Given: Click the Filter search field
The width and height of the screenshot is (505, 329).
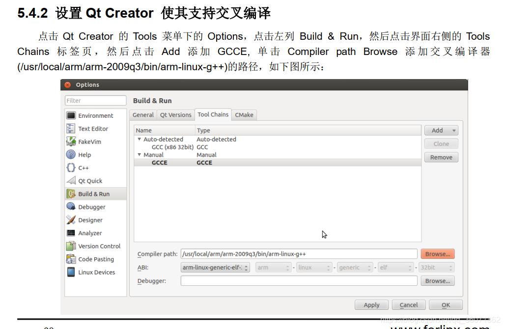Looking at the screenshot, I should [95, 101].
